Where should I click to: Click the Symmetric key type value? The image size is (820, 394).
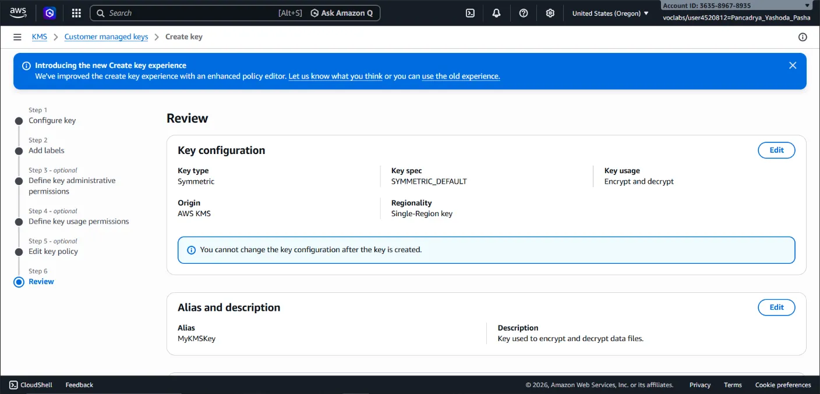196,181
